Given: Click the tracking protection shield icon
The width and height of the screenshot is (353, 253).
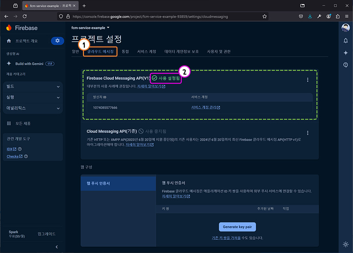Looking at the screenshot, I should point(61,16).
